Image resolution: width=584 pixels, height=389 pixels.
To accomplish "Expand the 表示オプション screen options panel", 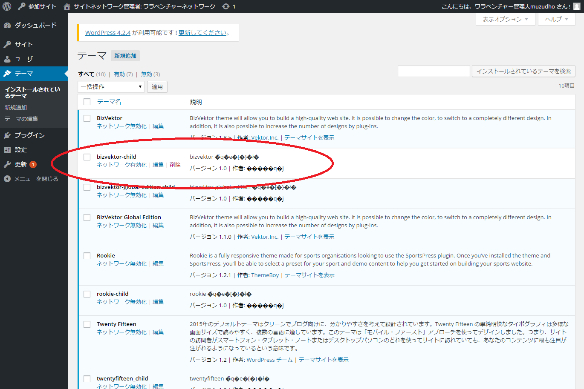I will point(505,19).
